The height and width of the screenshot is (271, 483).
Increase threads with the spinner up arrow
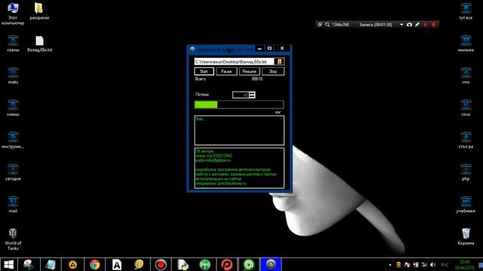[252, 93]
